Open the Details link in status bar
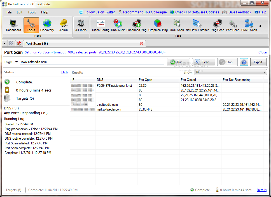 tap(261, 190)
